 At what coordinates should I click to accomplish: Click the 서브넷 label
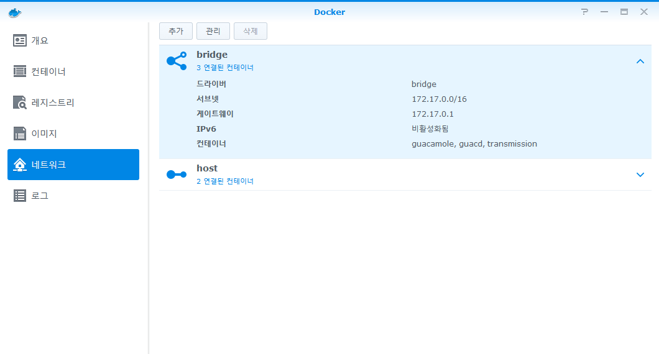tap(208, 99)
